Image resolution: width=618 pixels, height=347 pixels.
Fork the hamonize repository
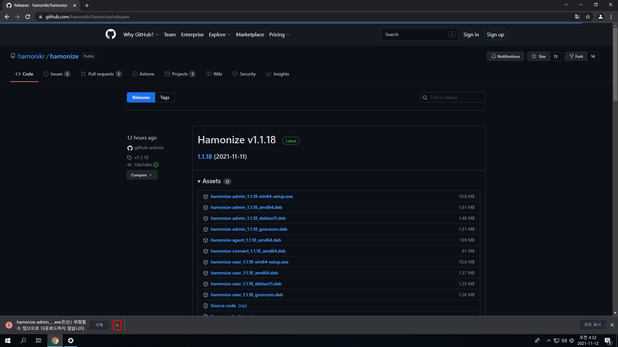pyautogui.click(x=576, y=56)
